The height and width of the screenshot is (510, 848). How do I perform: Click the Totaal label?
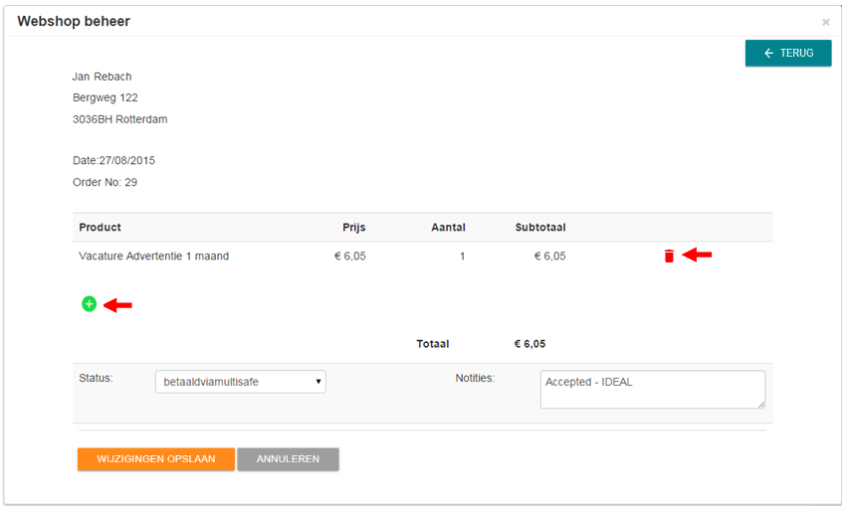point(433,344)
